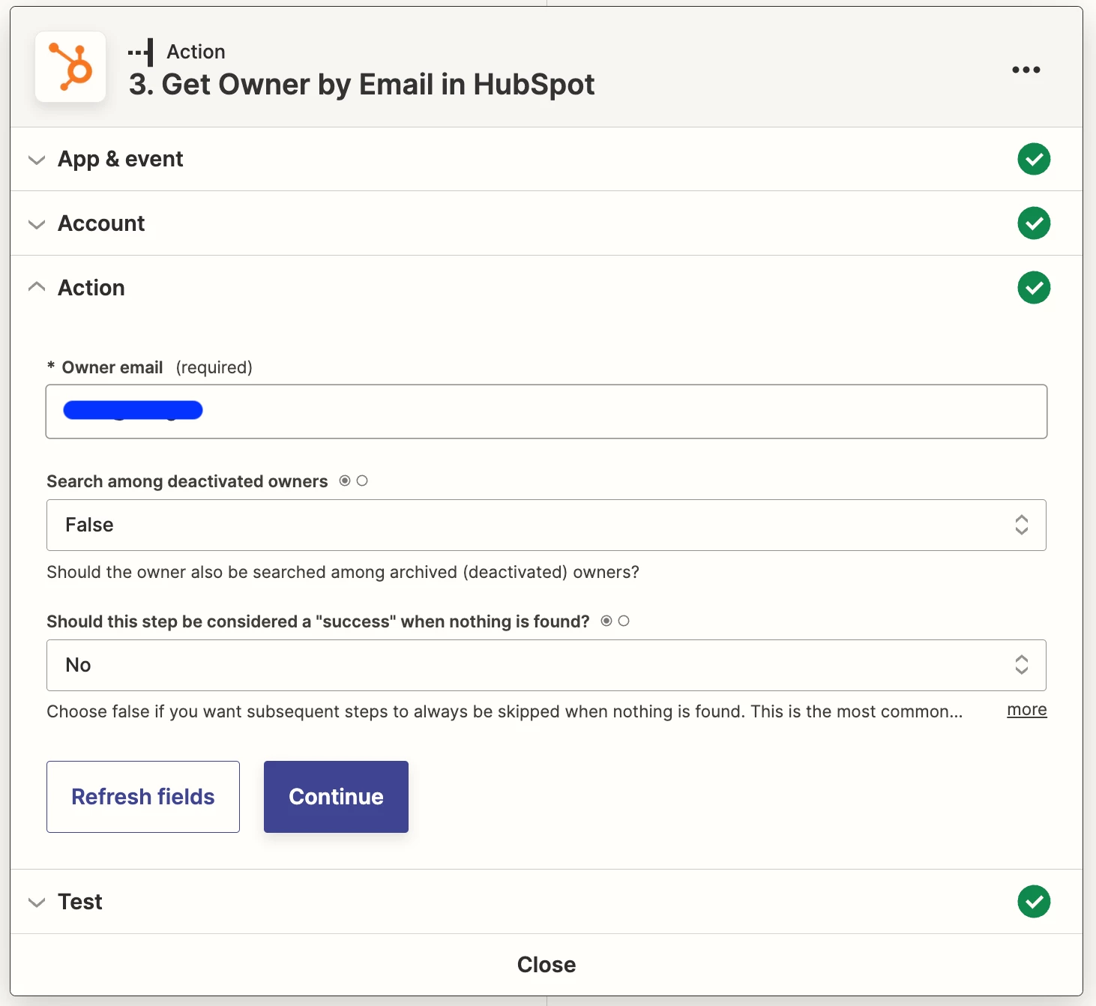Click Close at the bottom of panel
The image size is (1096, 1006).
547,965
